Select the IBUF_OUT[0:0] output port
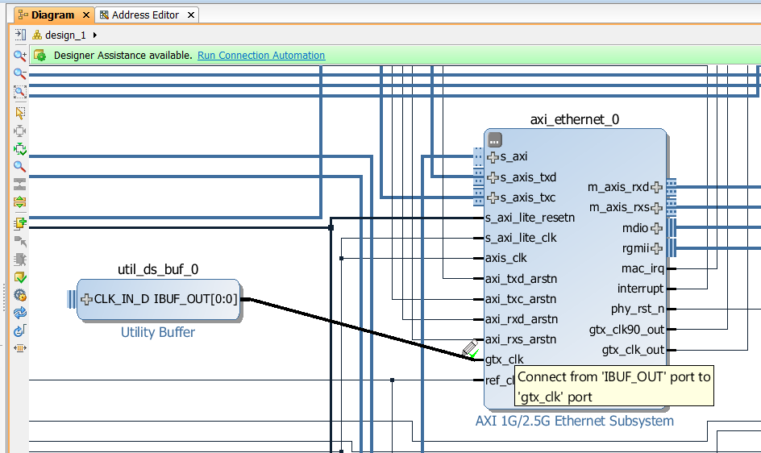761x453 pixels. [x=196, y=298]
